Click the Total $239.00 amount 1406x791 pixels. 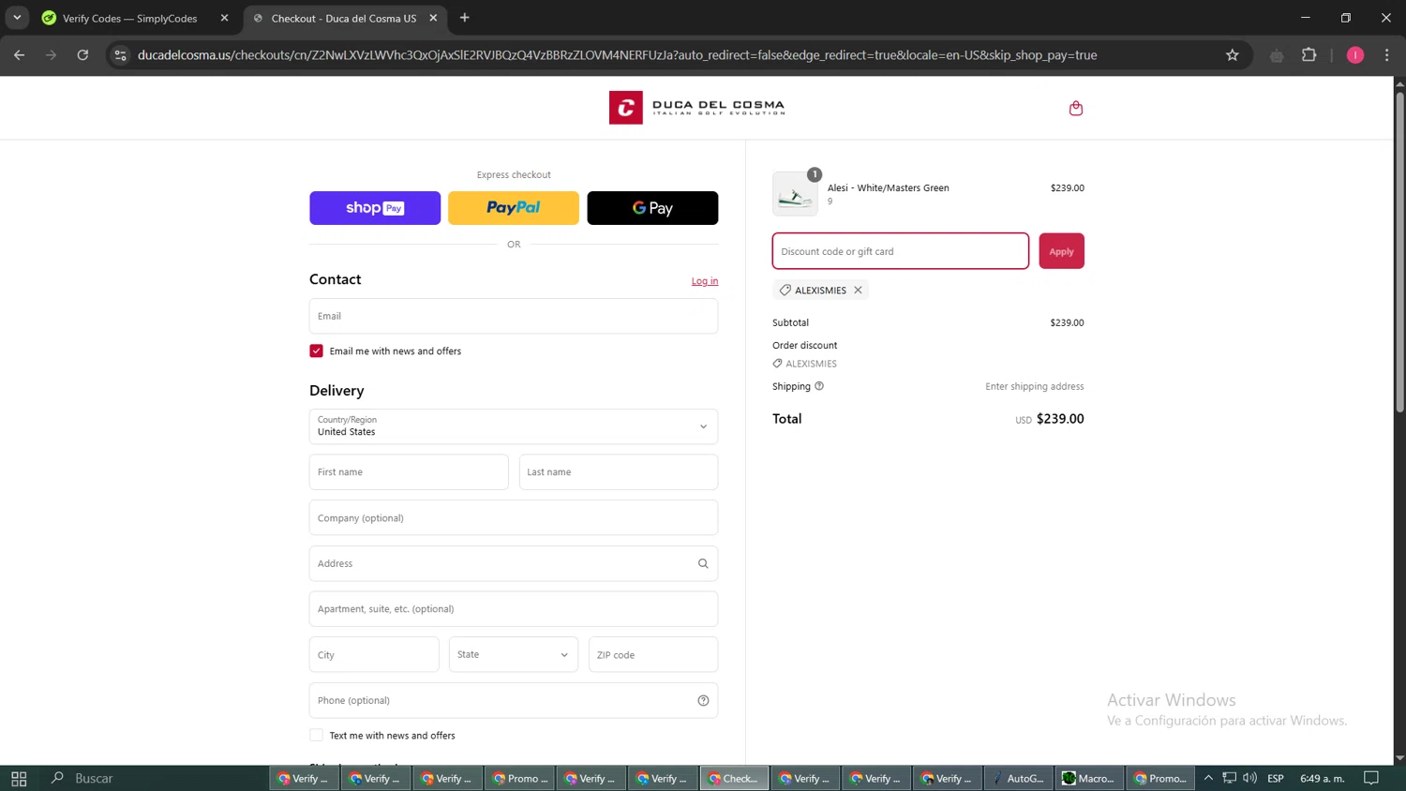pyautogui.click(x=1060, y=419)
